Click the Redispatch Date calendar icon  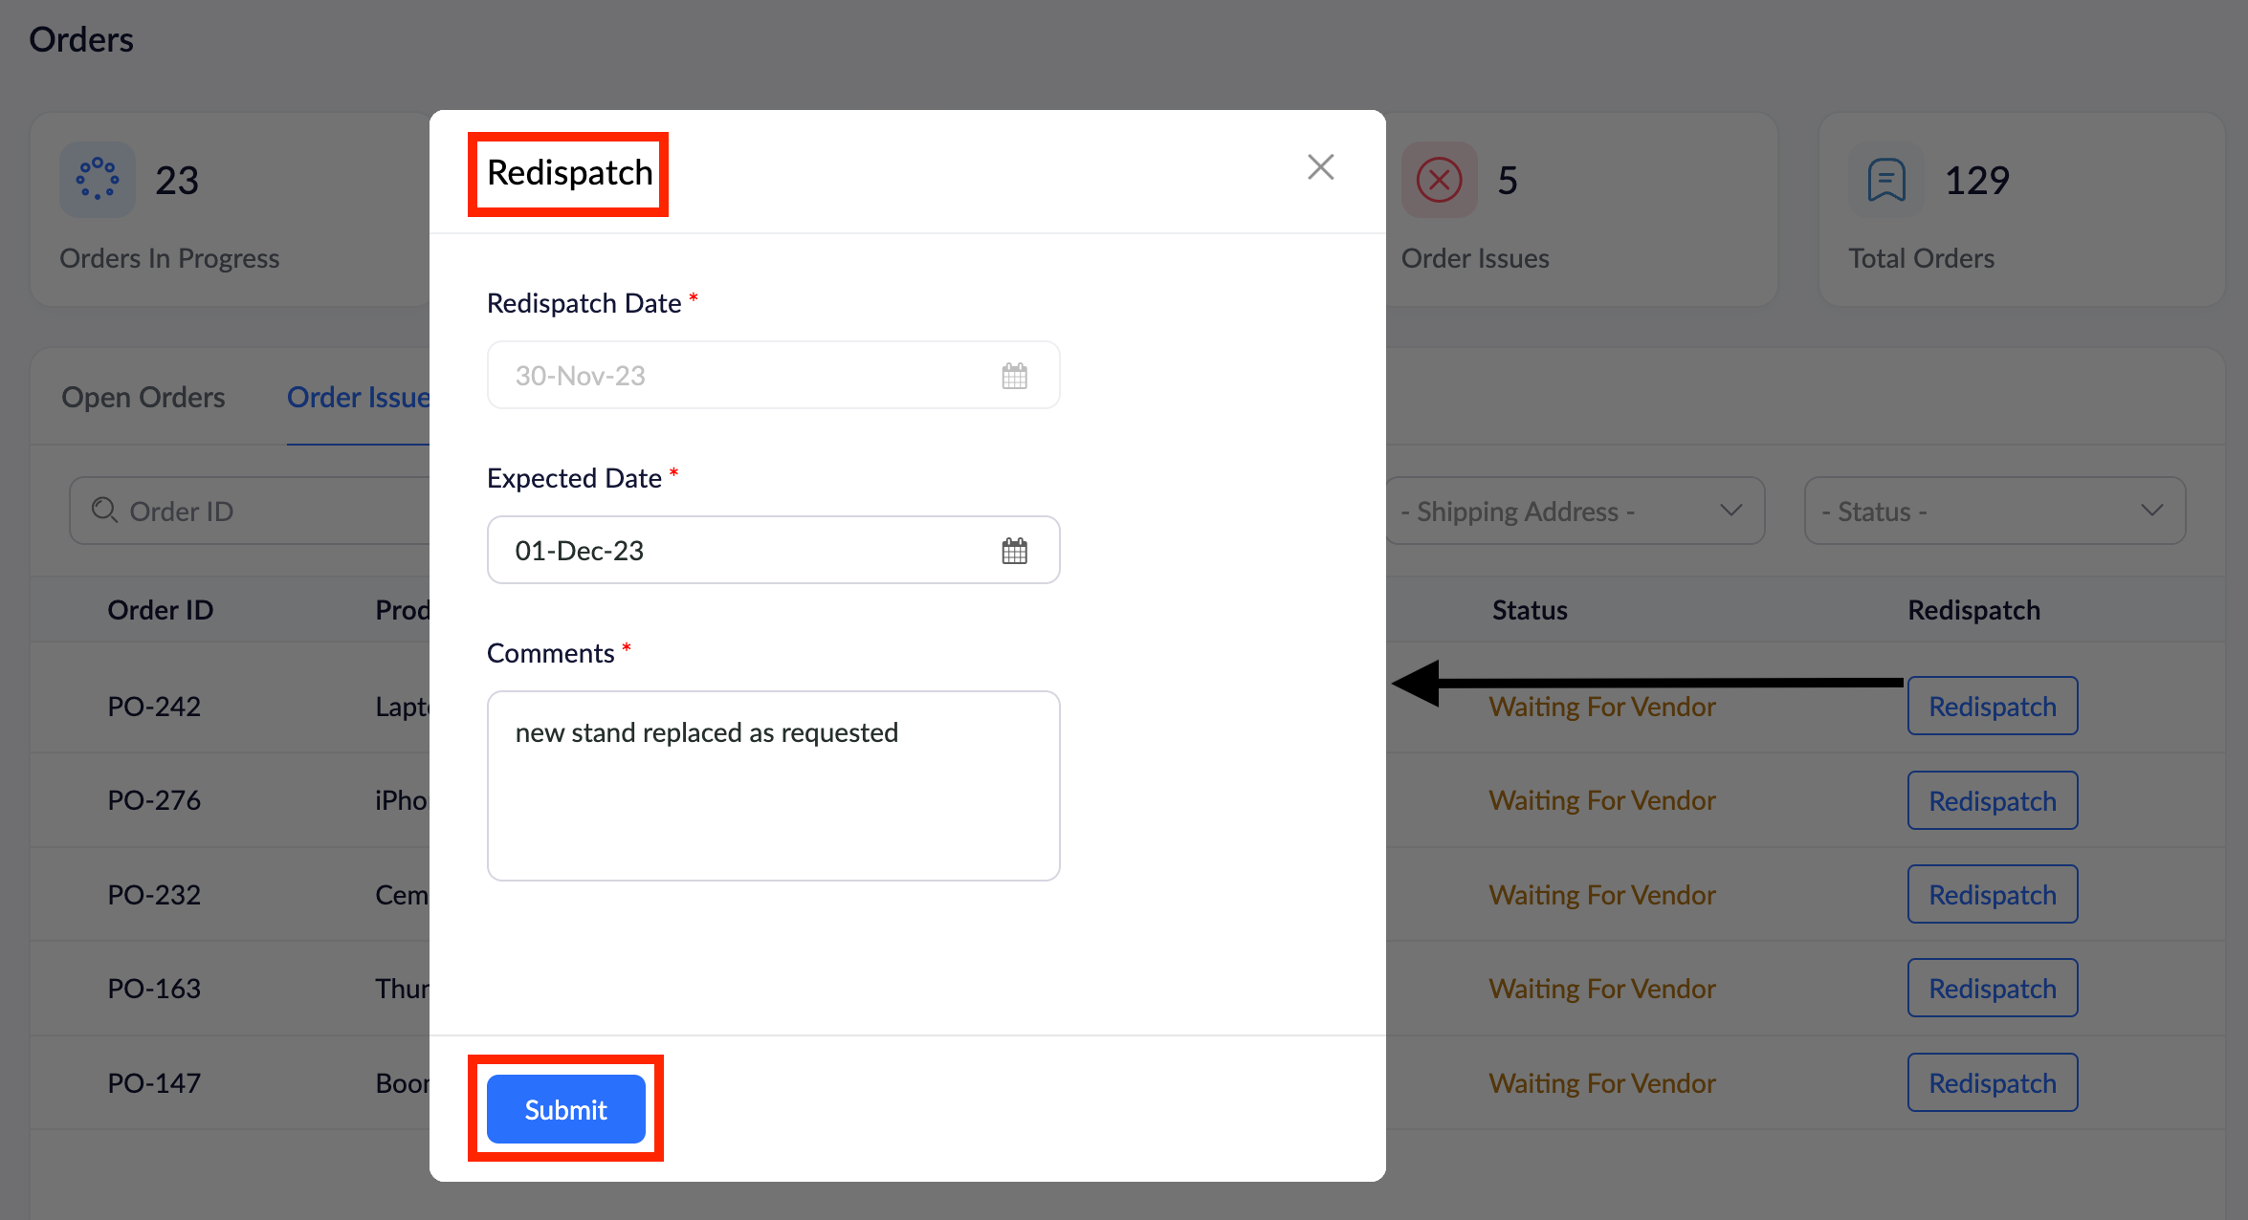[x=1014, y=376]
